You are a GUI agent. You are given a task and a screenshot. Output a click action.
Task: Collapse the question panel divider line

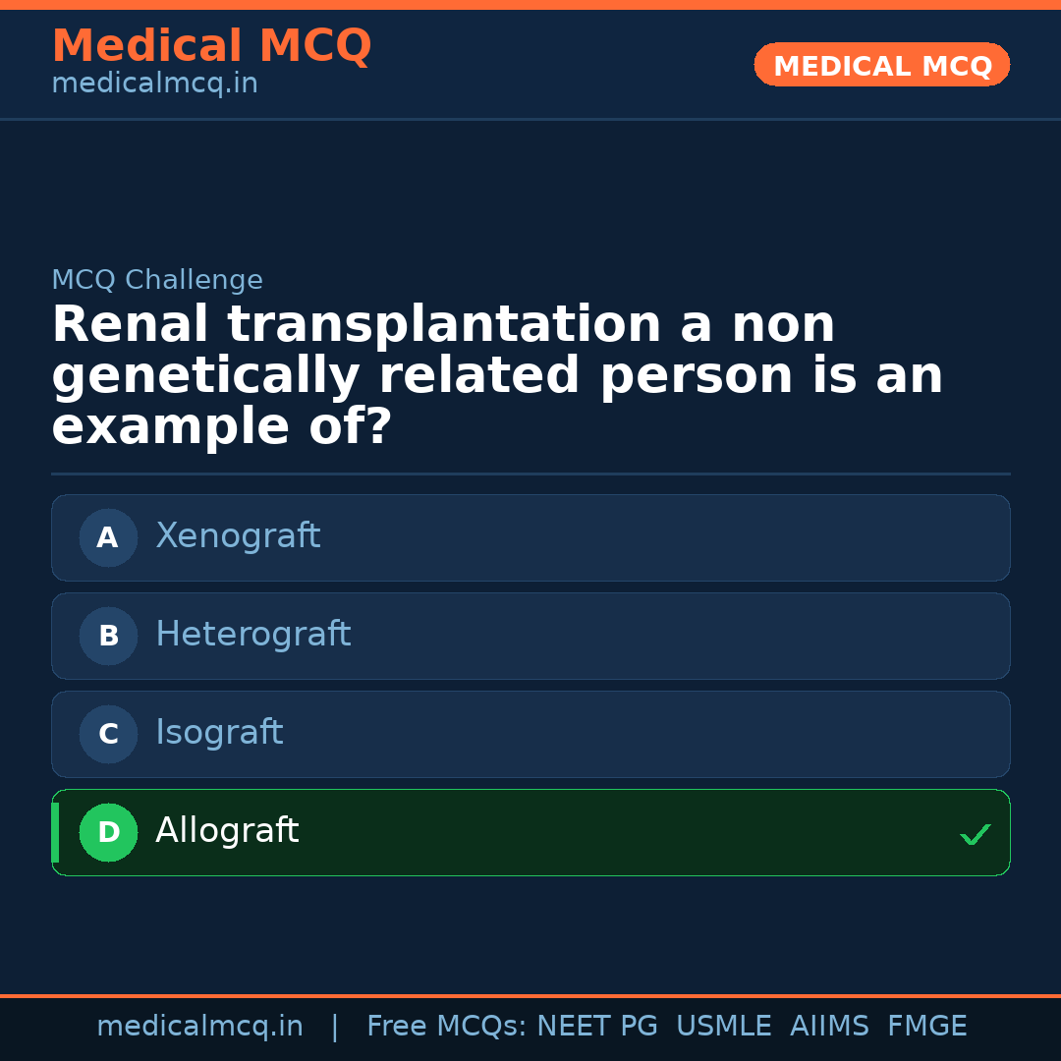530,475
